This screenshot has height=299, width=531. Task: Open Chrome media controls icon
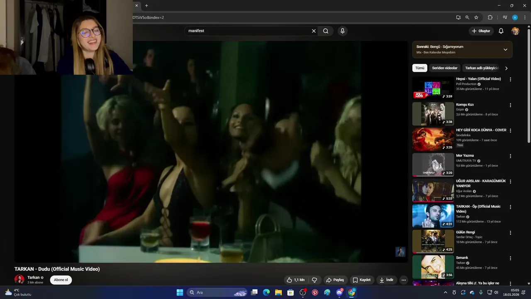[505, 17]
